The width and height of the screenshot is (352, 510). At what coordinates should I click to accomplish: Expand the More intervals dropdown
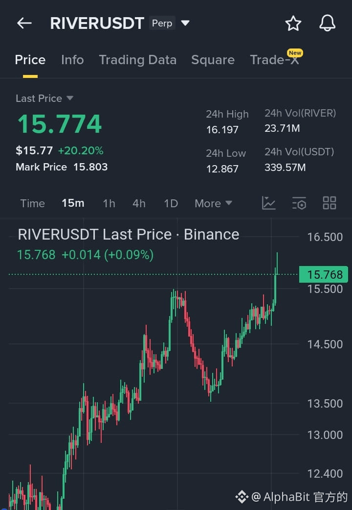pos(213,203)
